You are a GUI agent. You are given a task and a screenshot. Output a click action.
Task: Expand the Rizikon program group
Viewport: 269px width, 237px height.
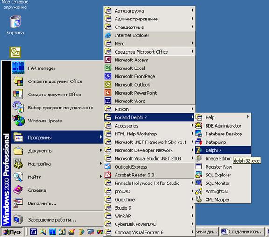pyautogui.click(x=150, y=109)
